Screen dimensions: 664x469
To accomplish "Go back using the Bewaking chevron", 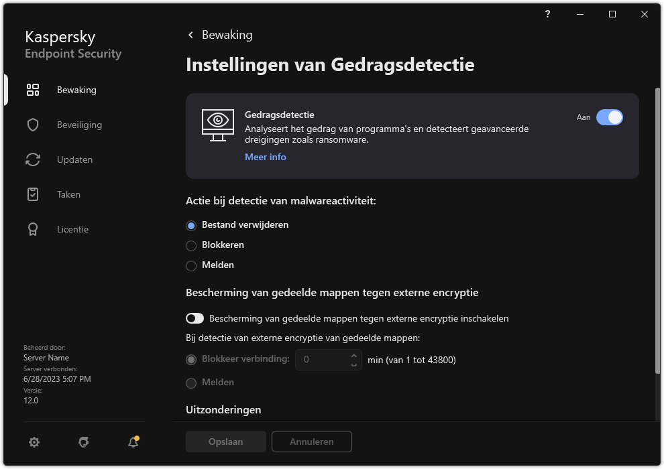I will coord(191,35).
